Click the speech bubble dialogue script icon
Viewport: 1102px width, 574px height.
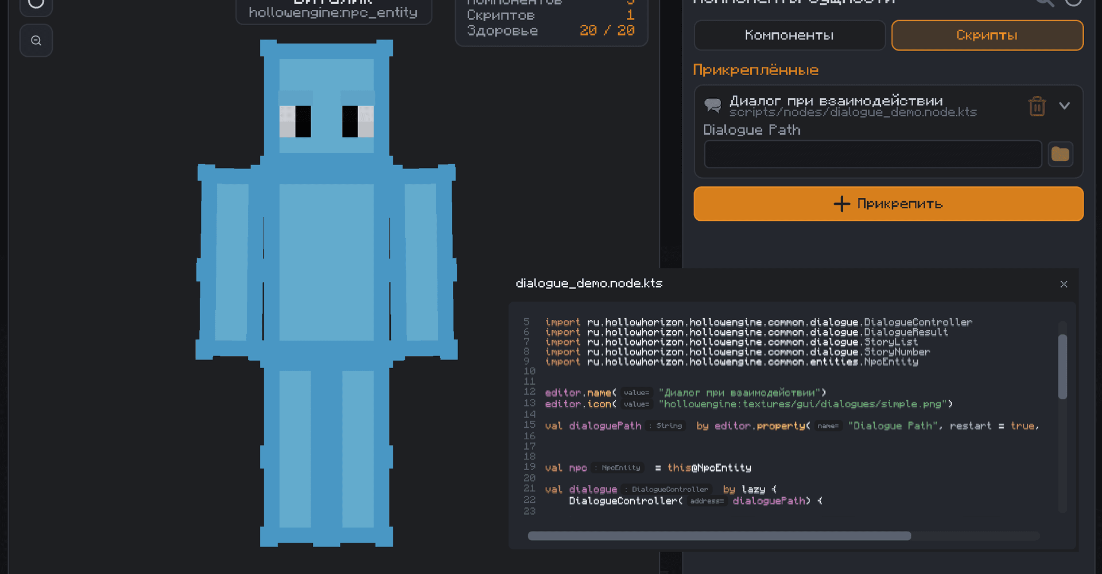point(712,106)
